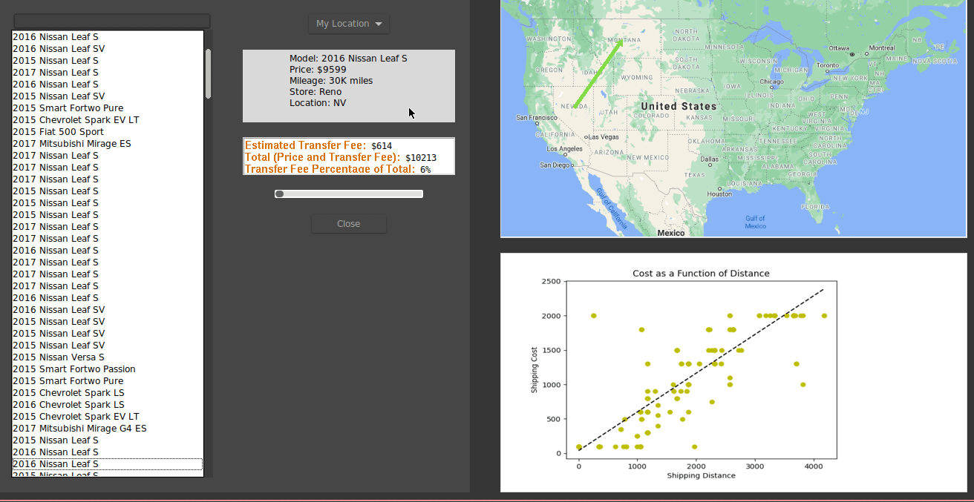Image resolution: width=974 pixels, height=502 pixels.
Task: Focus the search field above the car list
Action: (112, 21)
